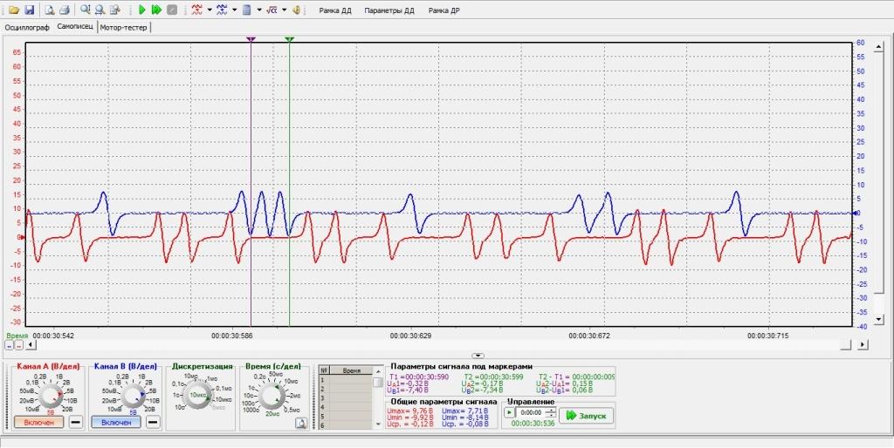
Task: Open Параметры ДД in the toolbar
Action: pos(389,10)
